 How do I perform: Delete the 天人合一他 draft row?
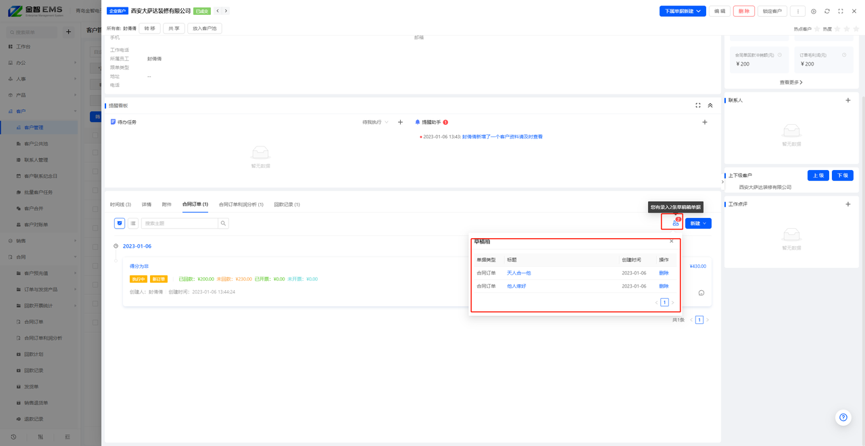click(664, 273)
